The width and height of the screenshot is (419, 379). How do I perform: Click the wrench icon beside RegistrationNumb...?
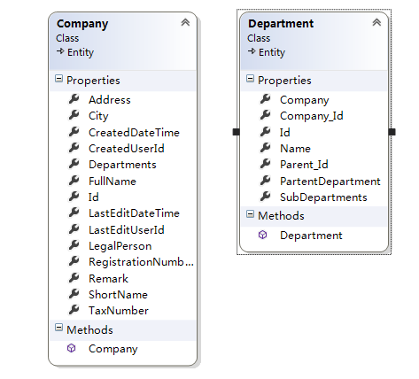tap(74, 261)
